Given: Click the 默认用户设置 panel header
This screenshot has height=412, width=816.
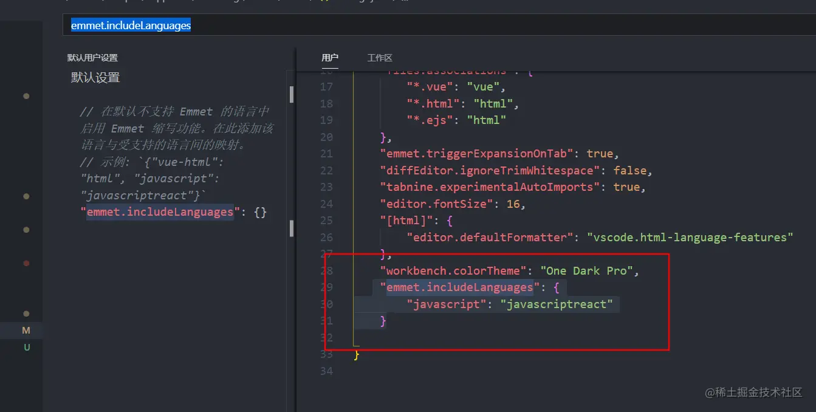Looking at the screenshot, I should tap(92, 58).
